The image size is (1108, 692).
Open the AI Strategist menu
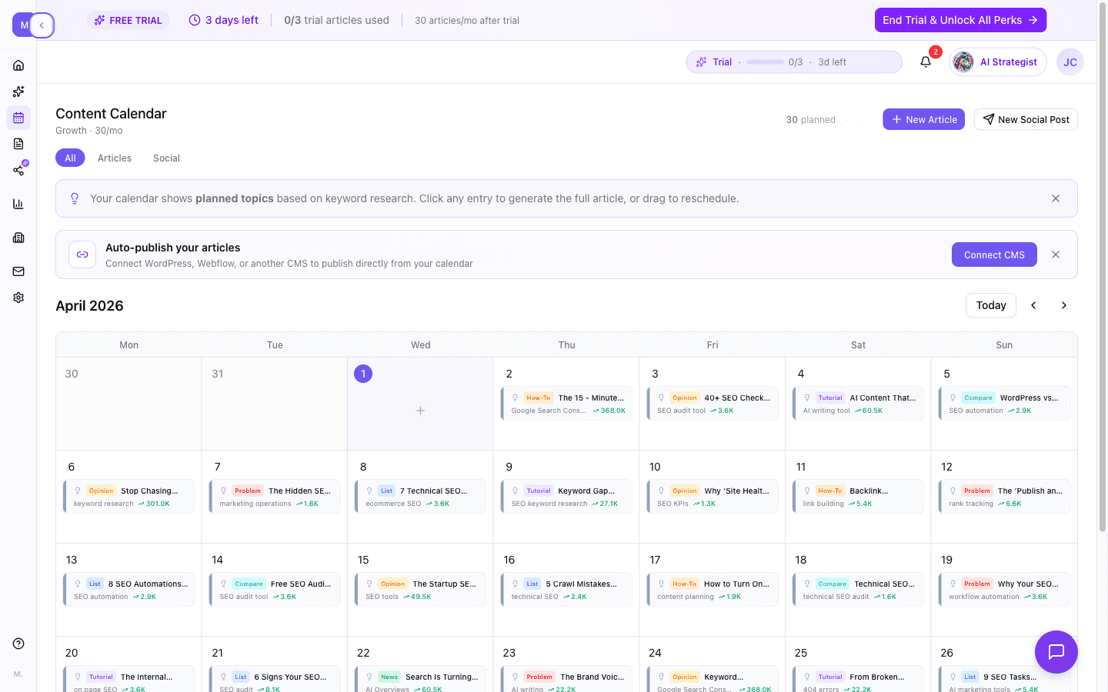[998, 62]
